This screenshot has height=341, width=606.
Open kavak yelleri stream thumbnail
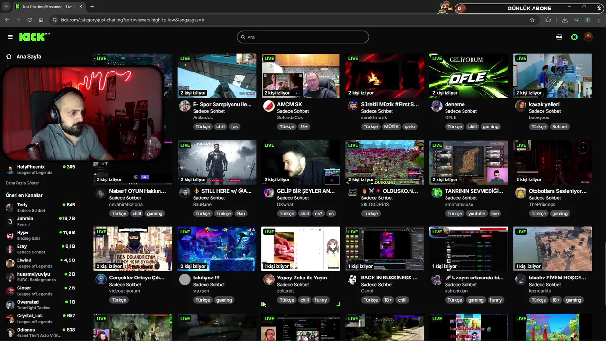pyautogui.click(x=553, y=76)
